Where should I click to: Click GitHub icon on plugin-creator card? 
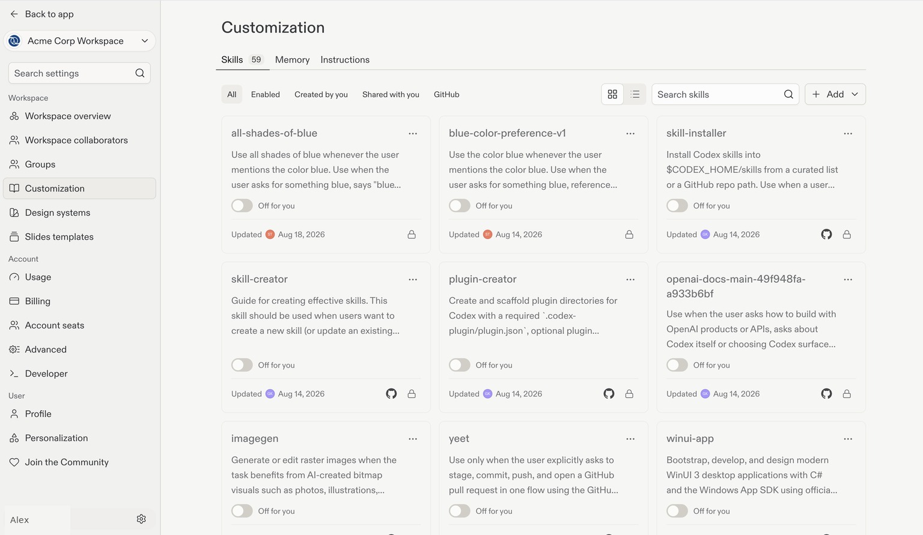[x=609, y=394]
